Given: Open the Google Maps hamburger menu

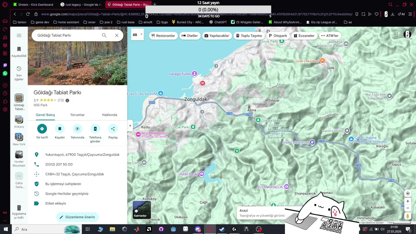Looking at the screenshot, I should tap(19, 35).
